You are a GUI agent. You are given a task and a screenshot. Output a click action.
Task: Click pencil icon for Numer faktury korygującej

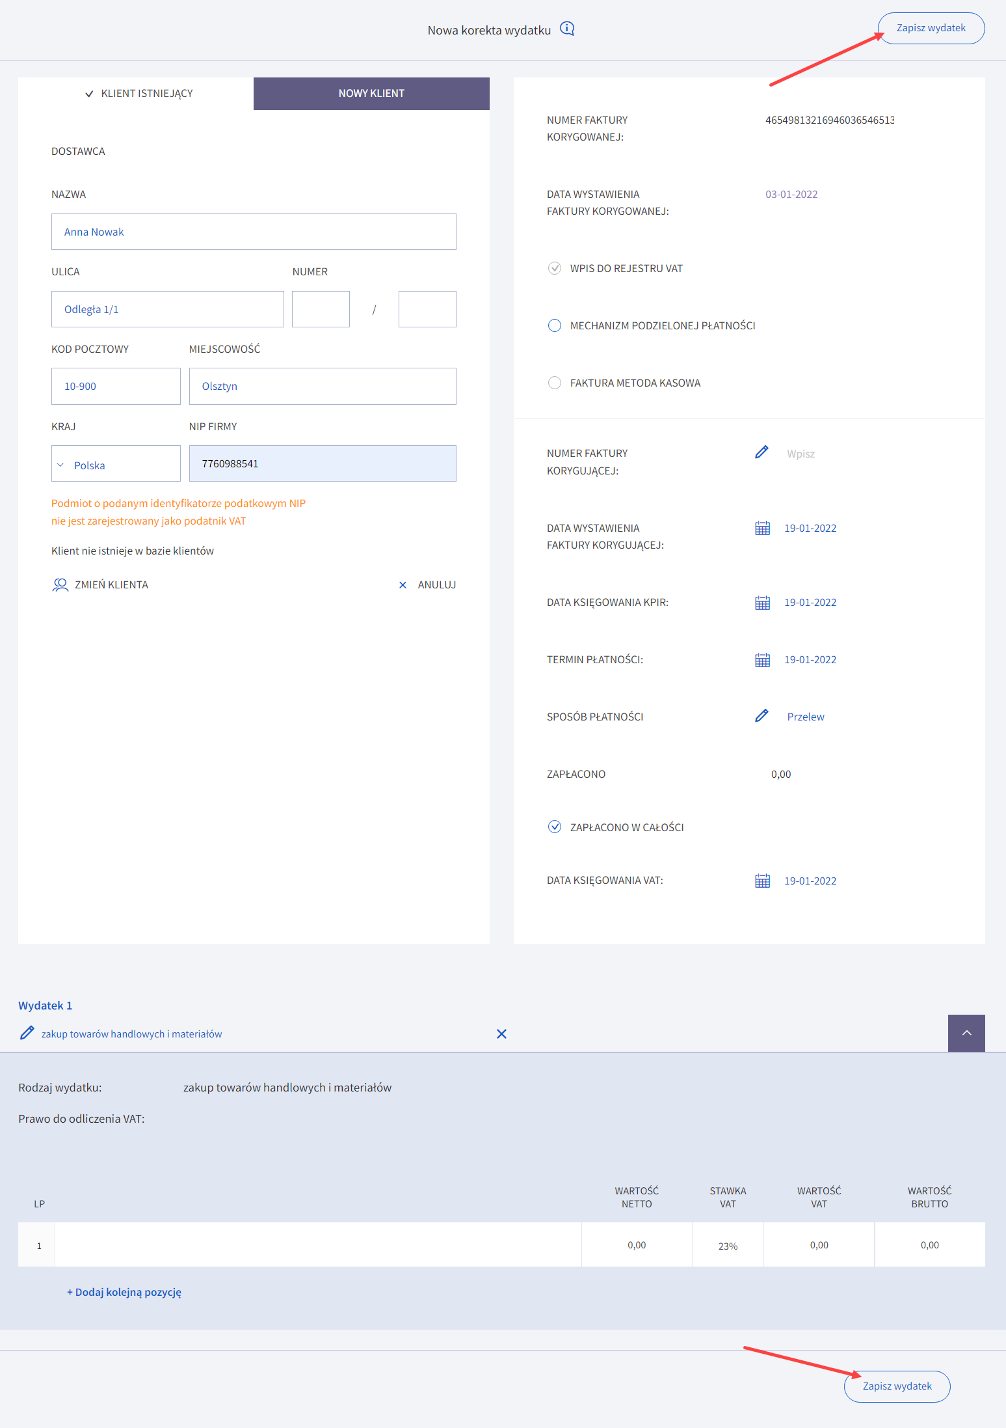tap(761, 453)
